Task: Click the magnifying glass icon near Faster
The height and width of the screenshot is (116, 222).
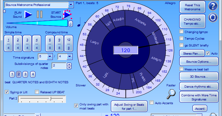Action: pos(171,94)
